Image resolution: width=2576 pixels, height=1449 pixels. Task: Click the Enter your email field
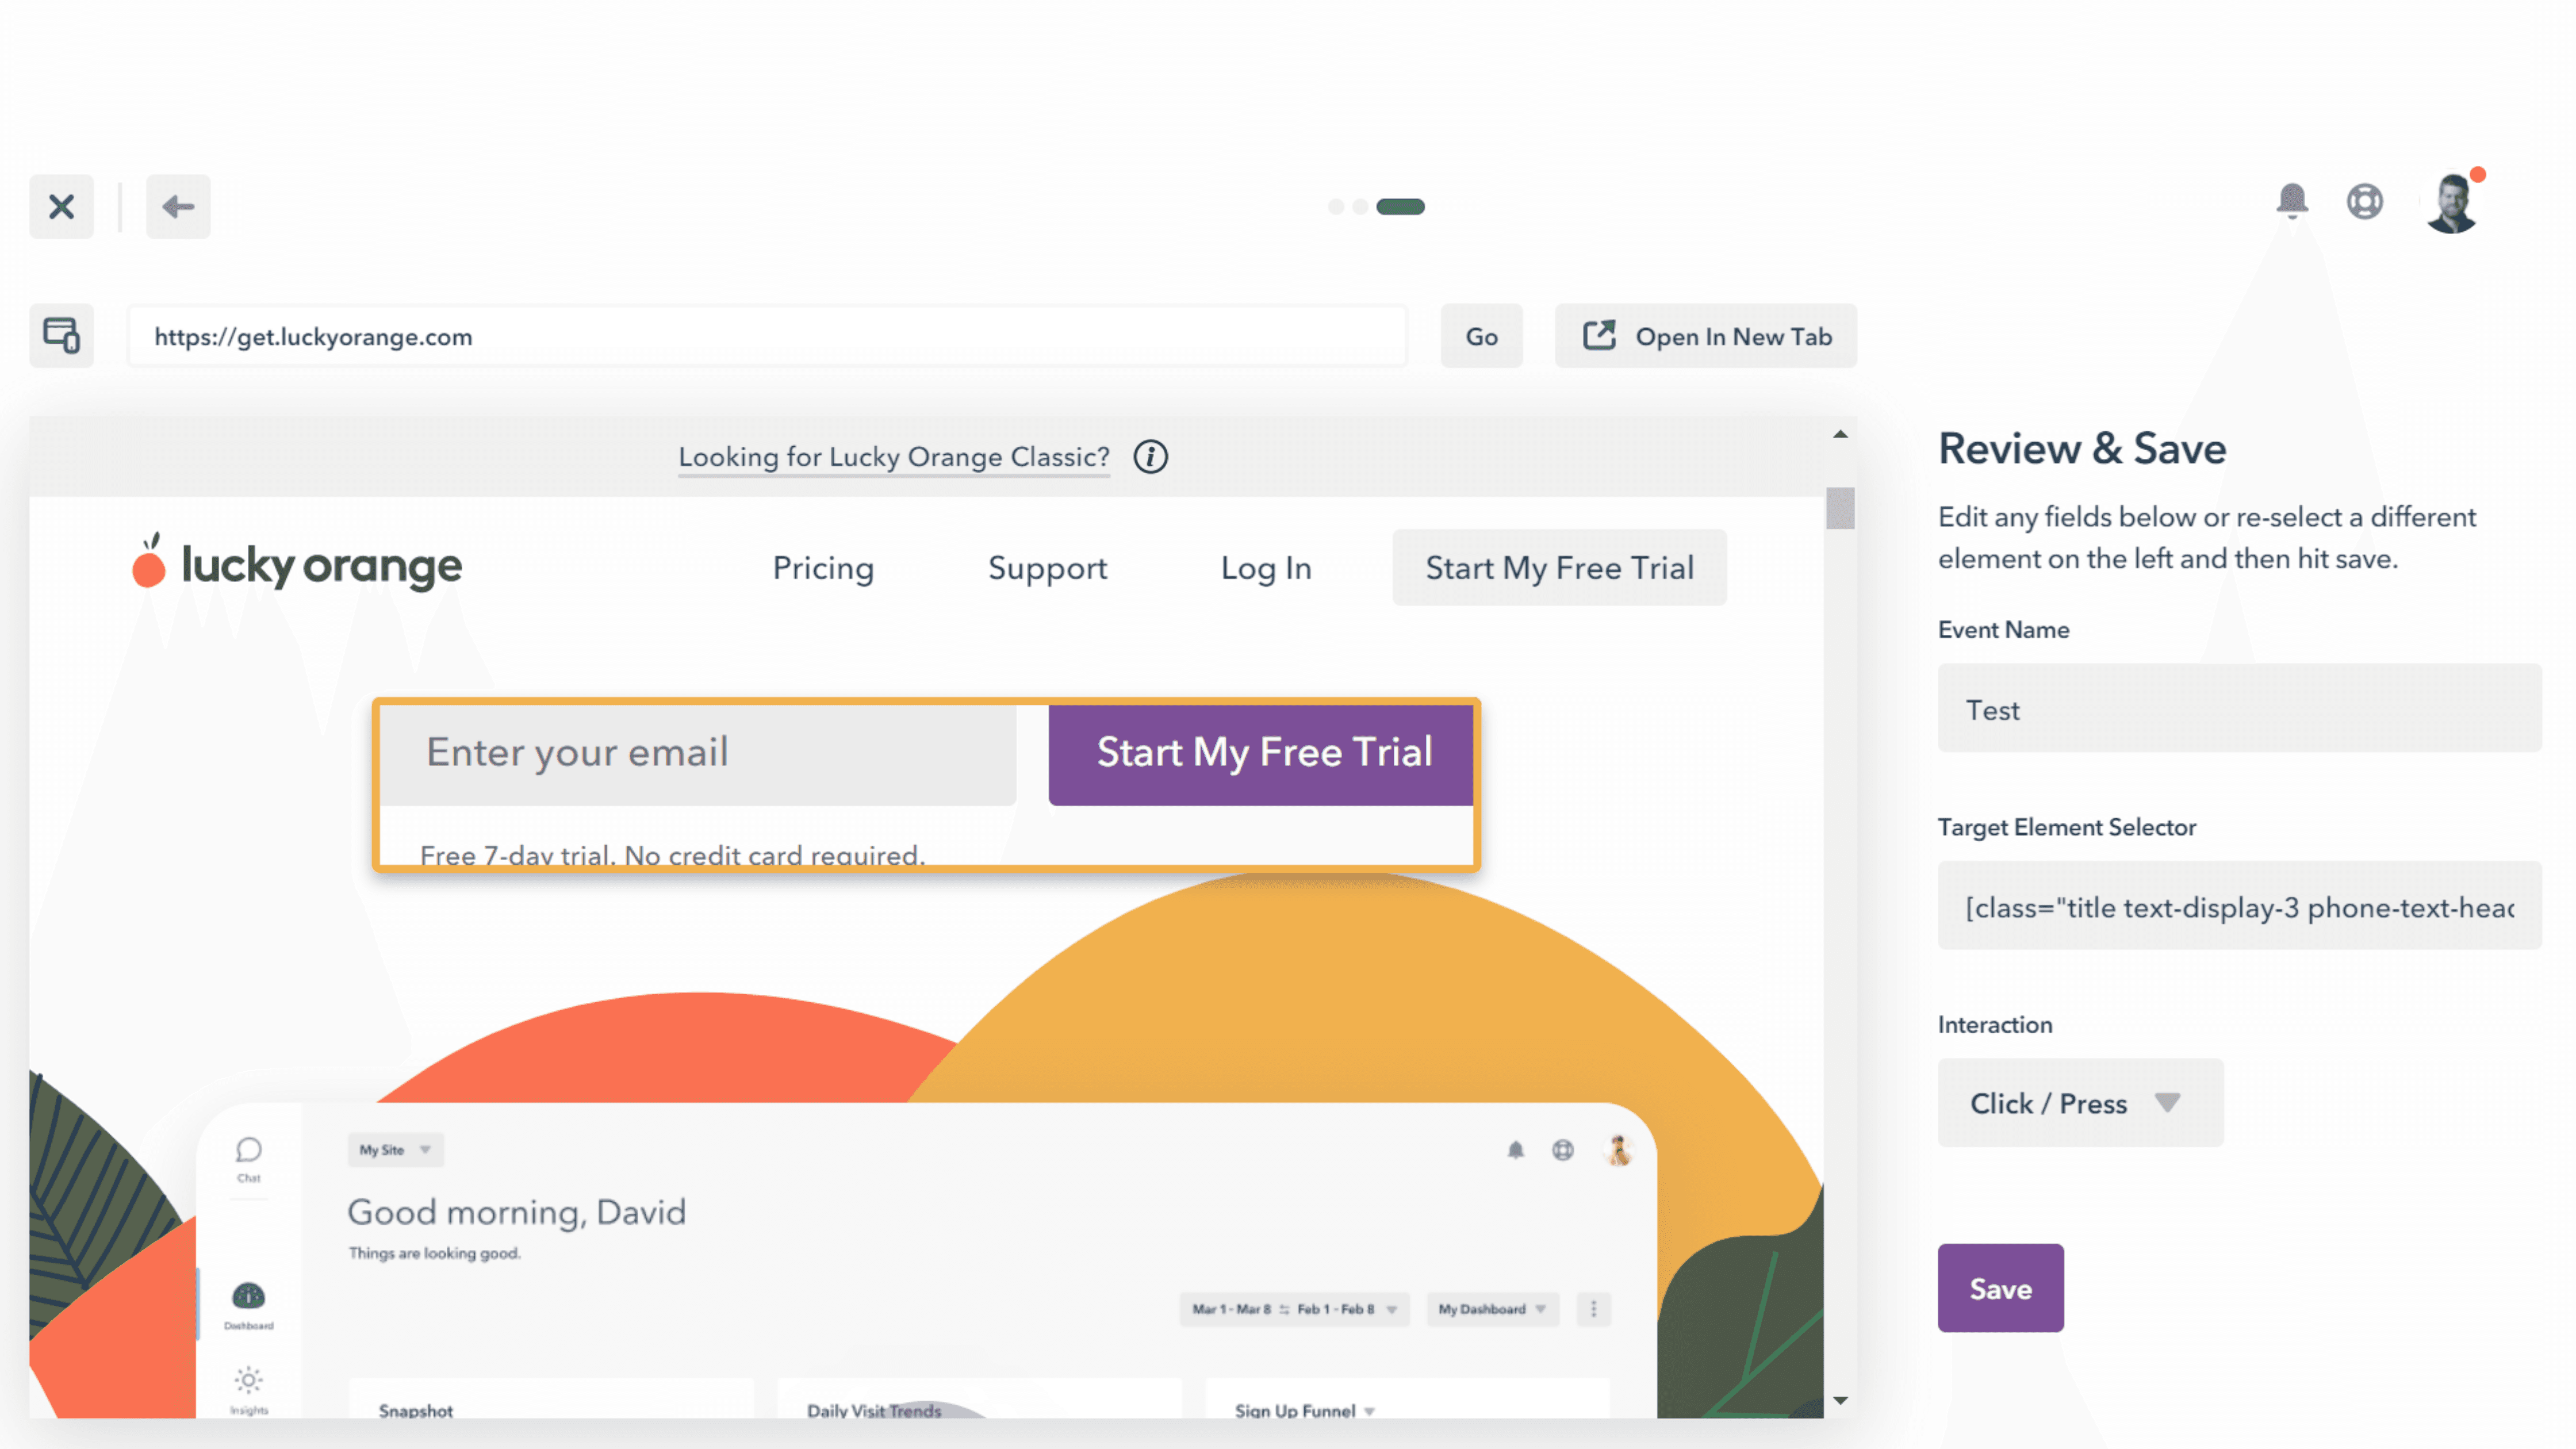click(x=698, y=754)
